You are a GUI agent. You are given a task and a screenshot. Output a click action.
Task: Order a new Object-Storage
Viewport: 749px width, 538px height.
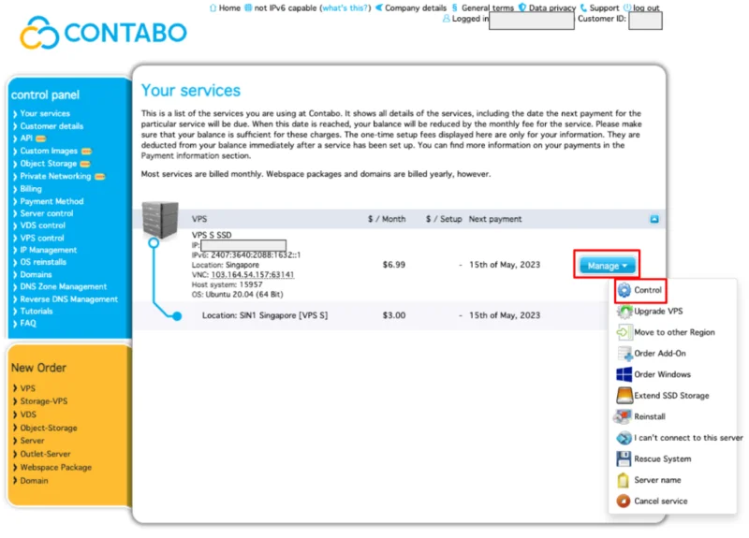tap(49, 428)
